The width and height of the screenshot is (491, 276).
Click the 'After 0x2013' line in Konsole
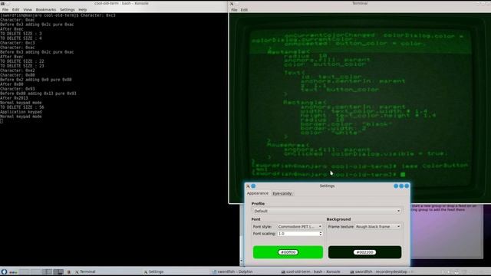(x=14, y=98)
